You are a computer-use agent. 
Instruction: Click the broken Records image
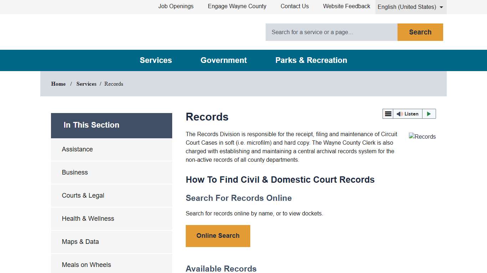[422, 136]
